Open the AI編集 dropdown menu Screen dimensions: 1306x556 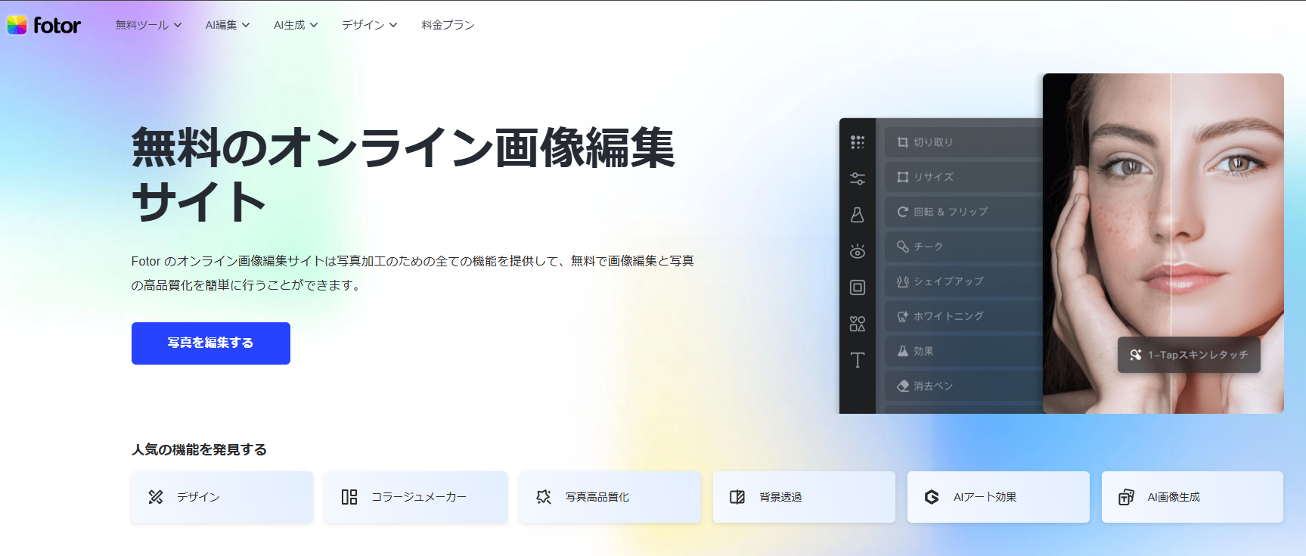point(227,25)
